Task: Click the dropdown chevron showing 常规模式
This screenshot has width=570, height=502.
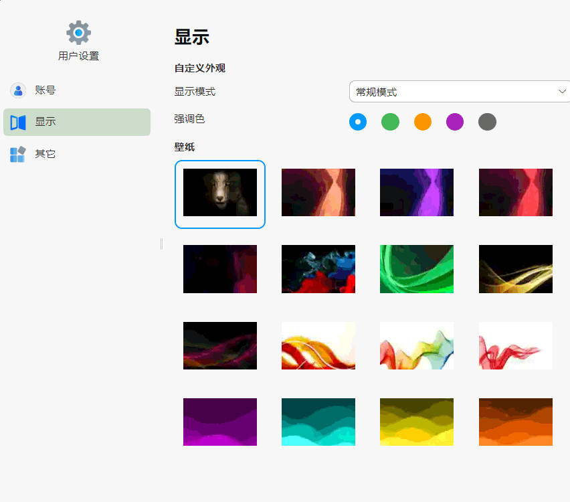Action: tap(562, 91)
